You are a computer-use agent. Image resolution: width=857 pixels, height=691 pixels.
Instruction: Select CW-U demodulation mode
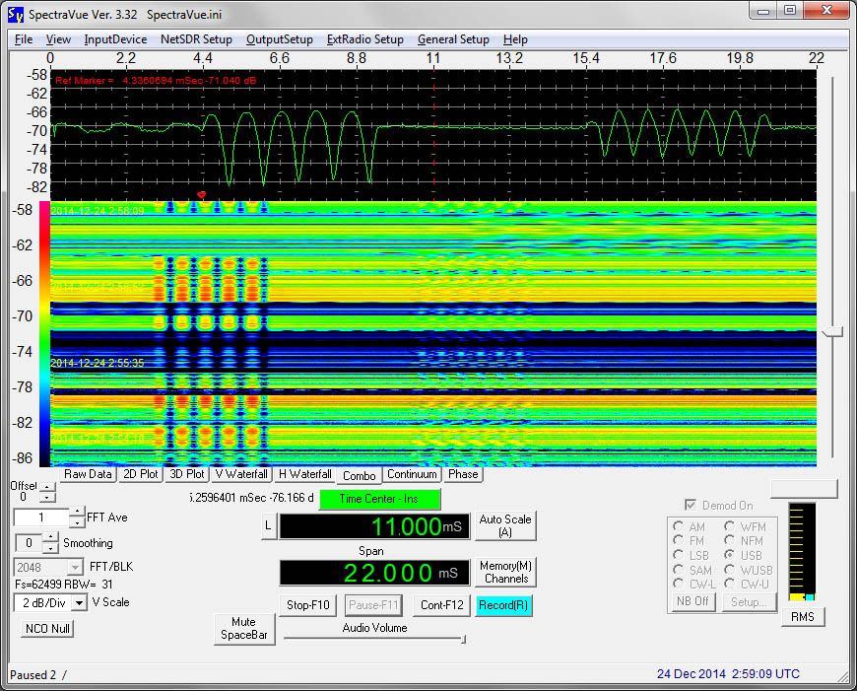(x=729, y=584)
